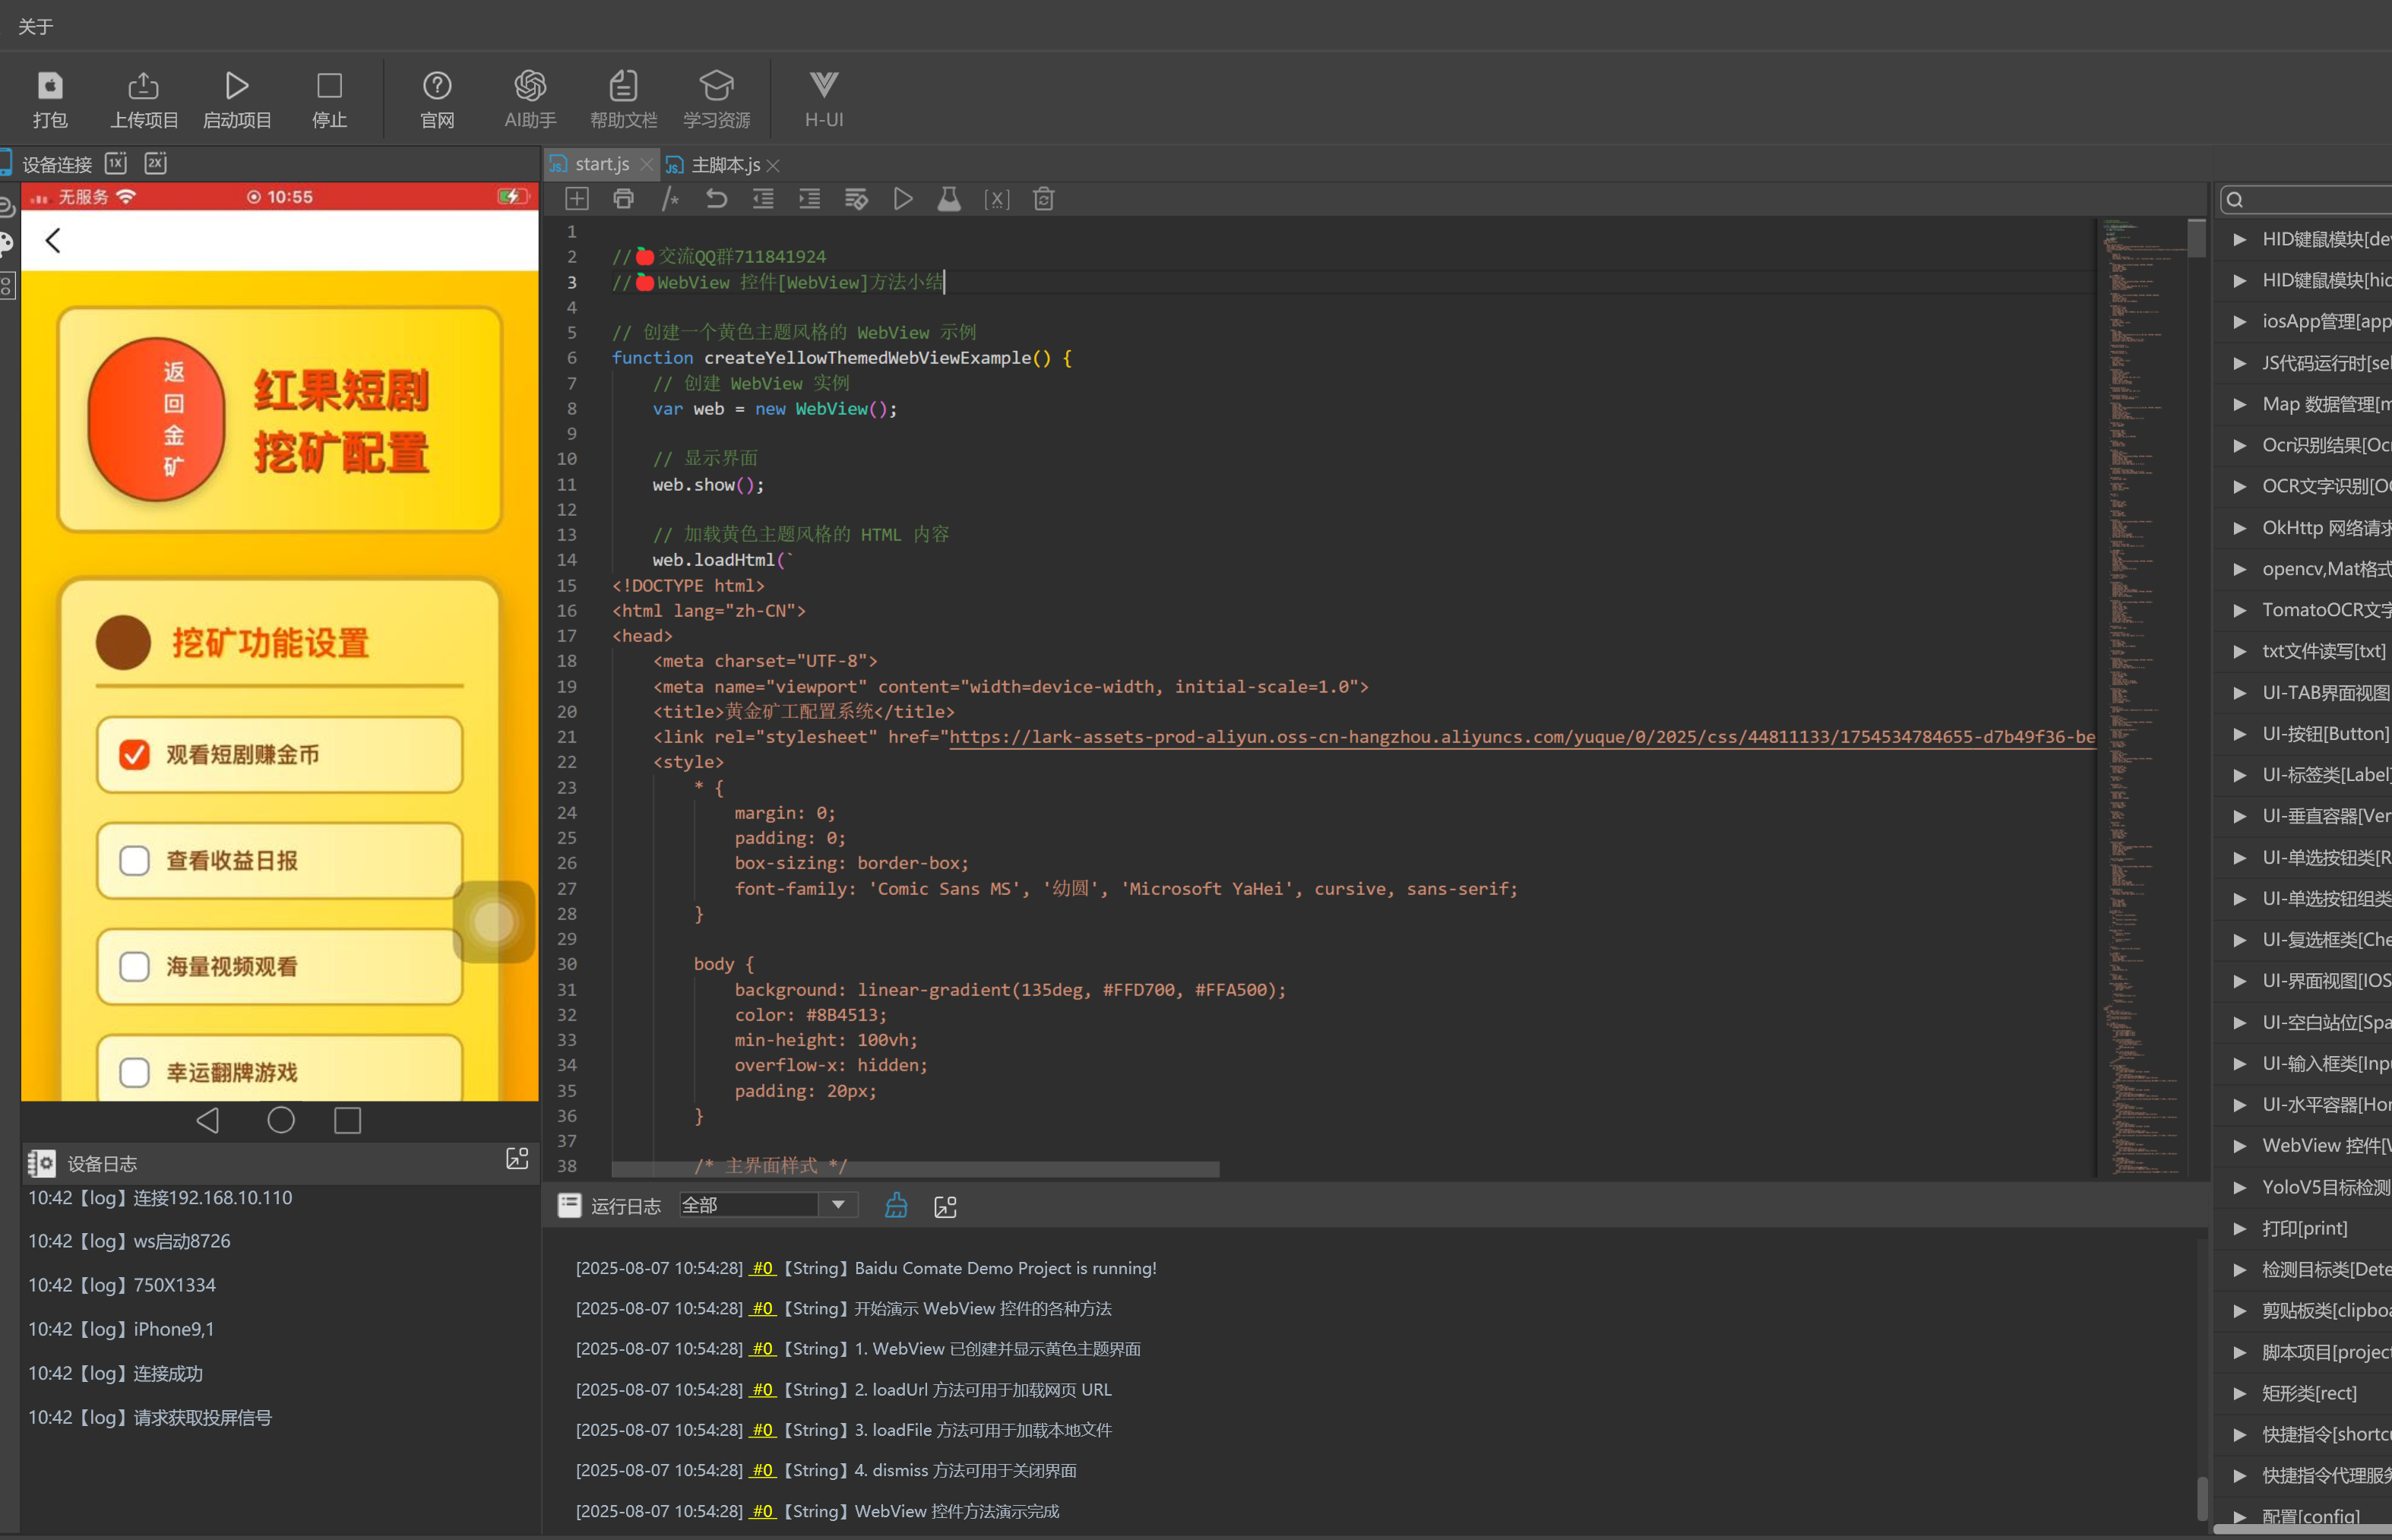Expand OkHttp 网络请求 tree item
2392x1540 pixels.
(2240, 527)
